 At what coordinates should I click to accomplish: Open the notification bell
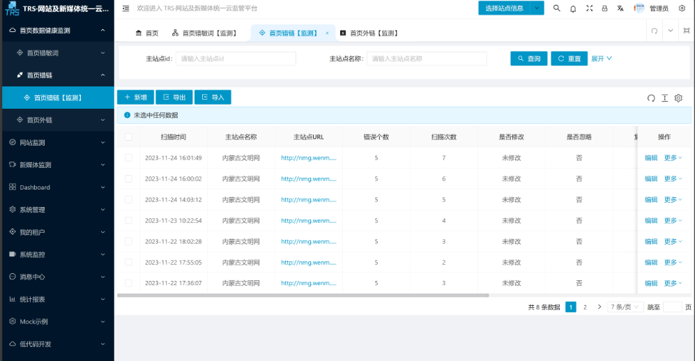(x=573, y=8)
